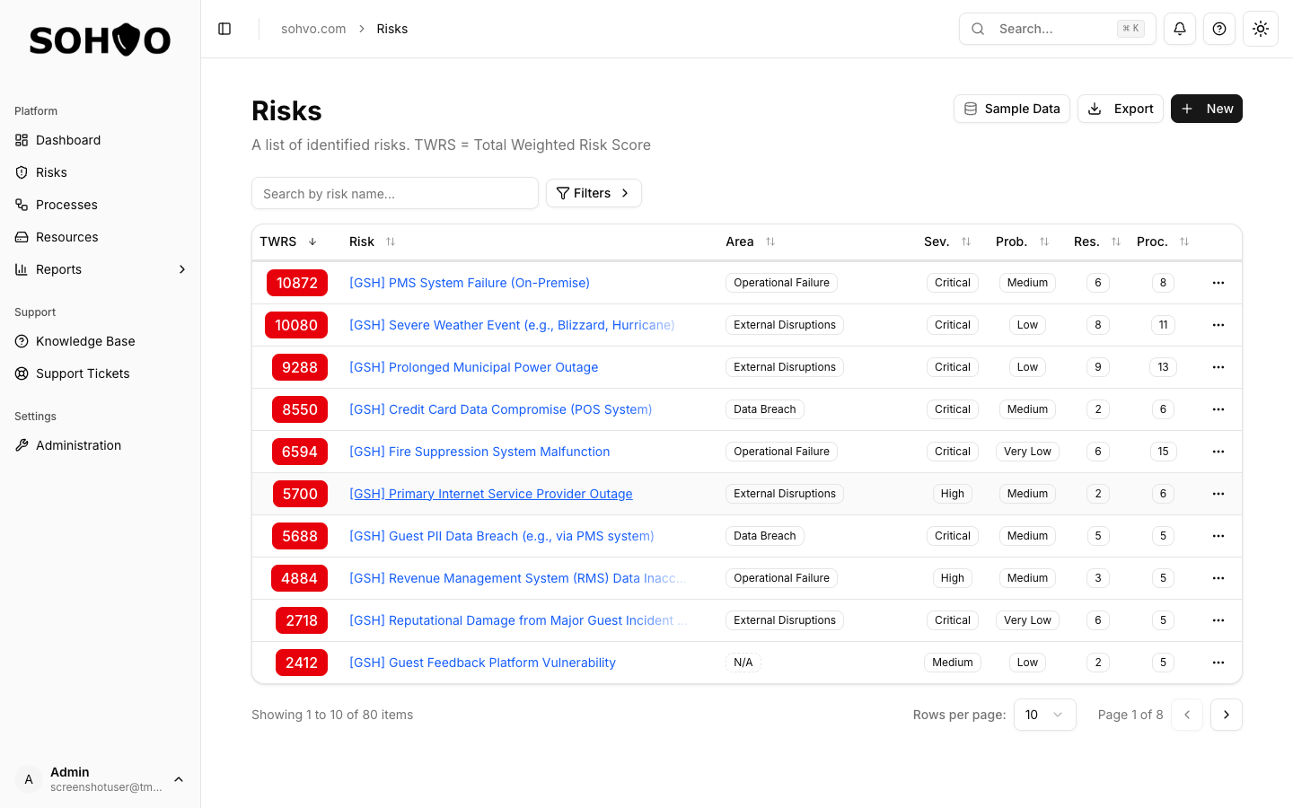Sort table by Risk name column
This screenshot has width=1293, height=808.
click(372, 242)
